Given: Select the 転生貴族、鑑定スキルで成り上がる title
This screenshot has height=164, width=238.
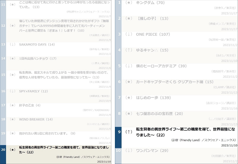Looking at the screenshot, I should coord(64,75).
